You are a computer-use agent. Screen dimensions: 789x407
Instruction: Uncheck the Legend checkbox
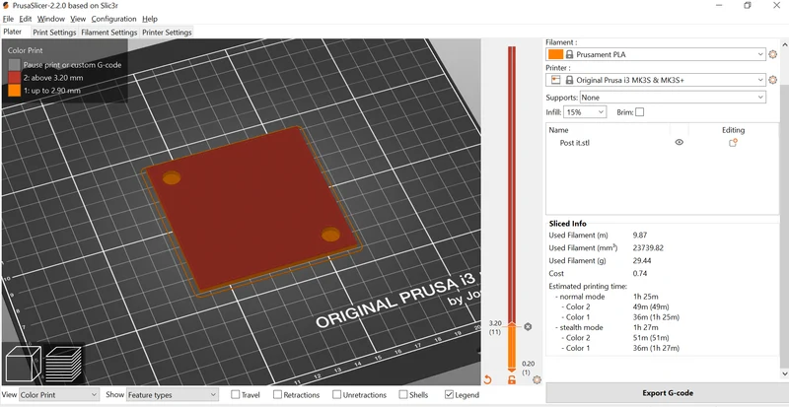450,395
